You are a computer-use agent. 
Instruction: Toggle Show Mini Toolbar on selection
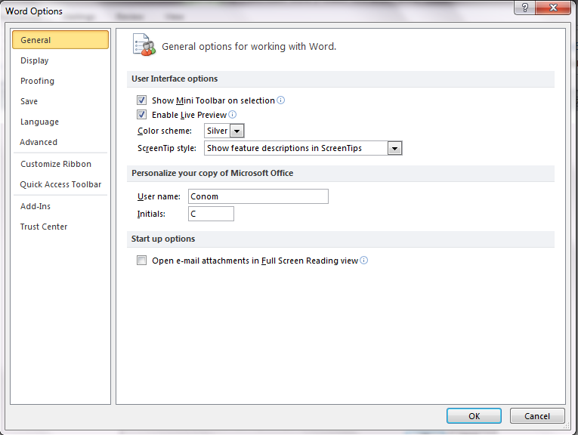tap(141, 100)
